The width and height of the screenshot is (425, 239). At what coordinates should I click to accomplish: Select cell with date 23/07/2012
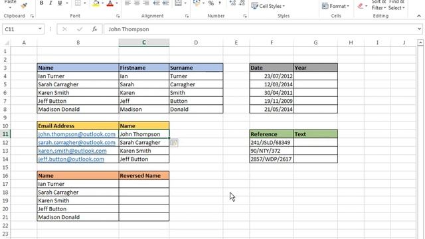(x=272, y=76)
